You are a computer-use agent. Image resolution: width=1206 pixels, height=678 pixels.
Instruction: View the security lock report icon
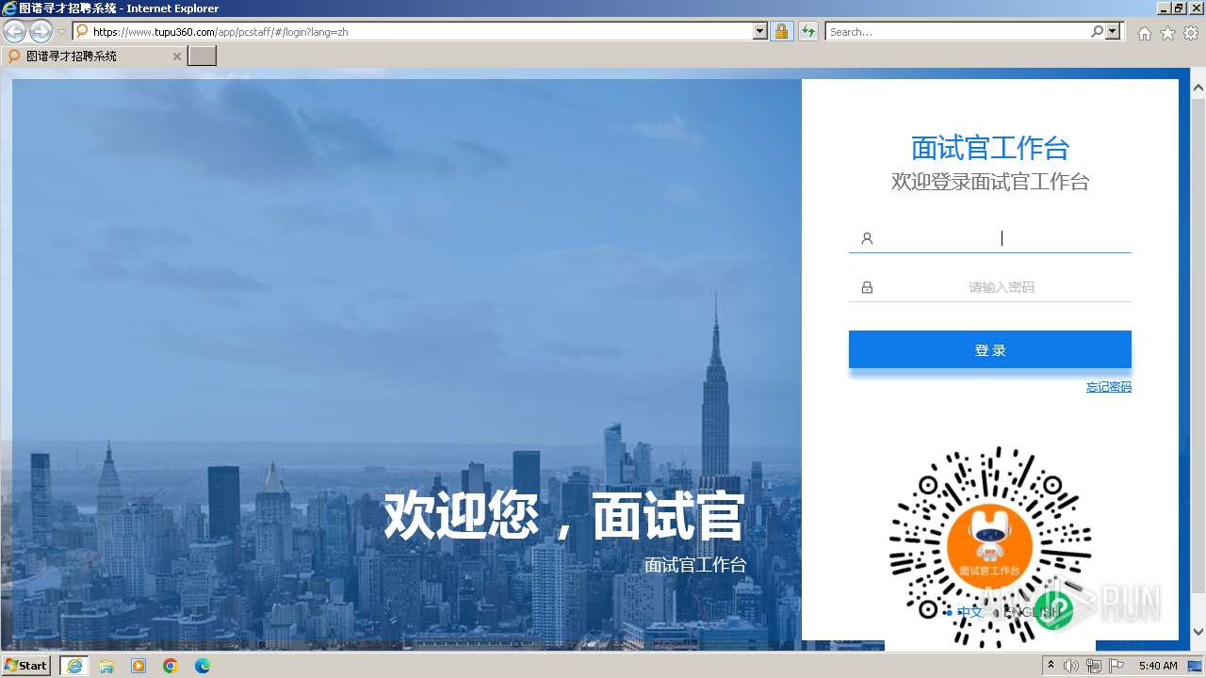(x=781, y=31)
